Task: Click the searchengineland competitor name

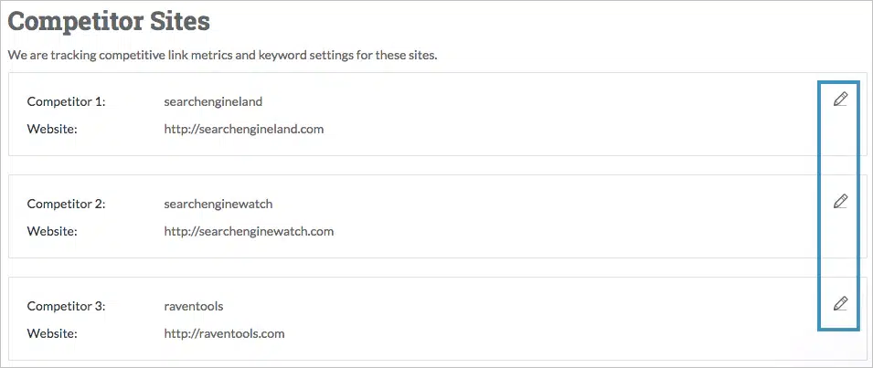Action: tap(213, 101)
